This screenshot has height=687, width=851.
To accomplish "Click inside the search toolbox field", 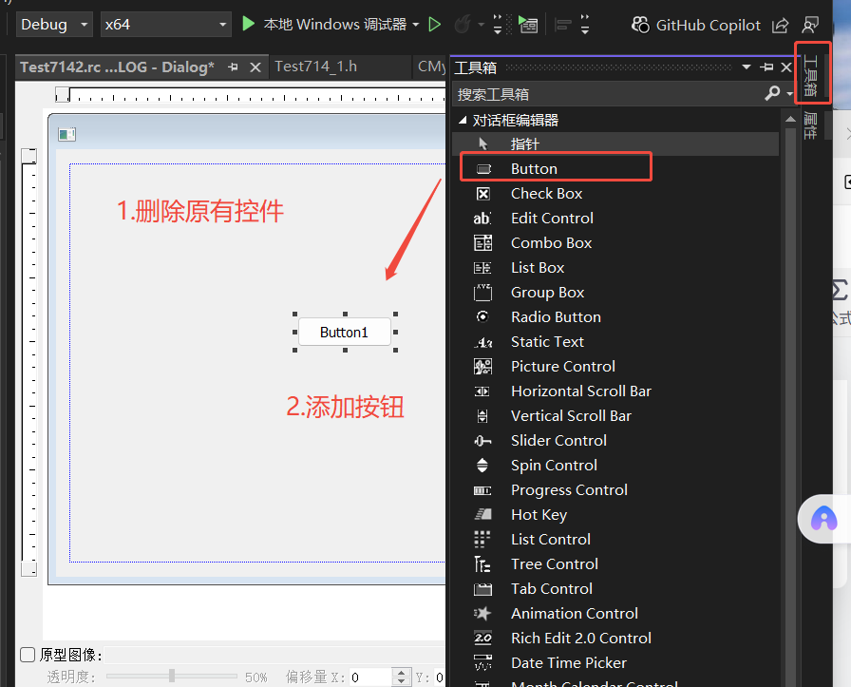I will pos(608,94).
